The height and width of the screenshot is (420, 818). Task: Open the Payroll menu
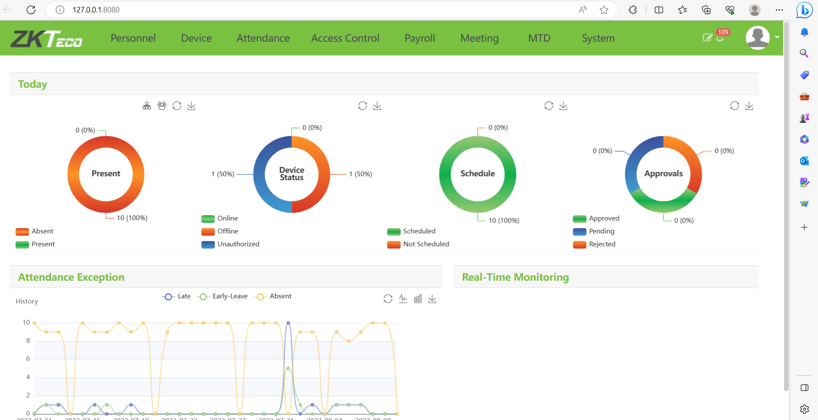pos(419,38)
